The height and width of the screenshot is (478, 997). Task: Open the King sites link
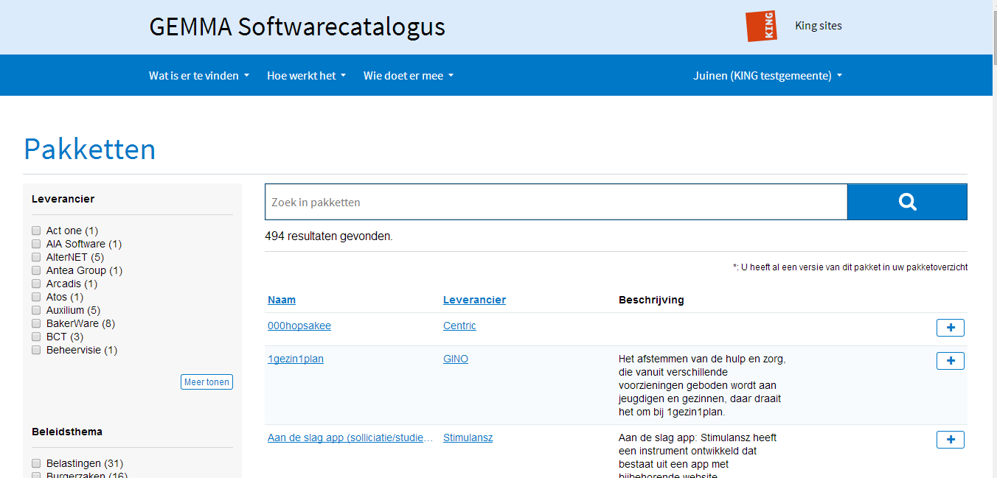[x=819, y=26]
